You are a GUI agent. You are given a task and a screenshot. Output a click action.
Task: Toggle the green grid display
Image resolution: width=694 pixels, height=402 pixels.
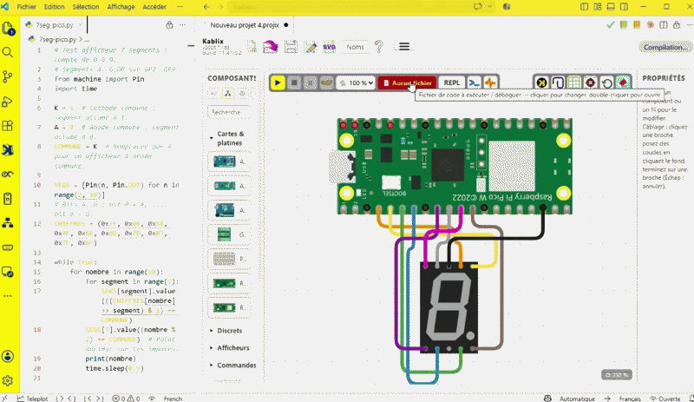pyautogui.click(x=574, y=82)
